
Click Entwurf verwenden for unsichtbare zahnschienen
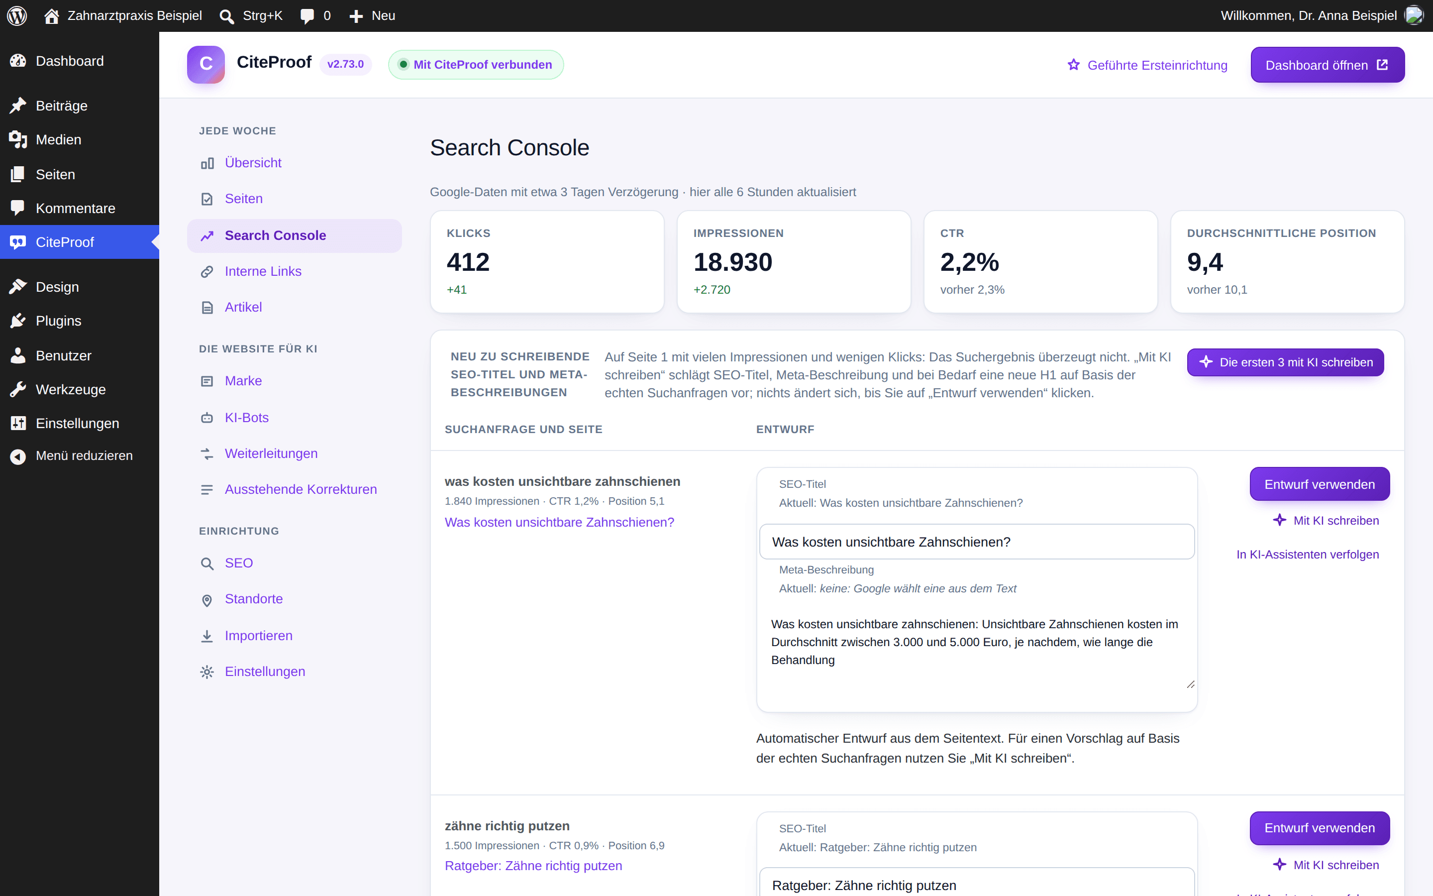1320,484
